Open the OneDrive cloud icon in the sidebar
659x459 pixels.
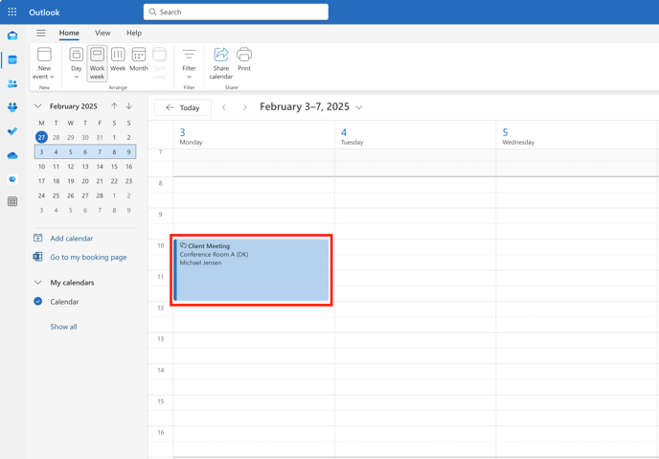click(x=12, y=155)
